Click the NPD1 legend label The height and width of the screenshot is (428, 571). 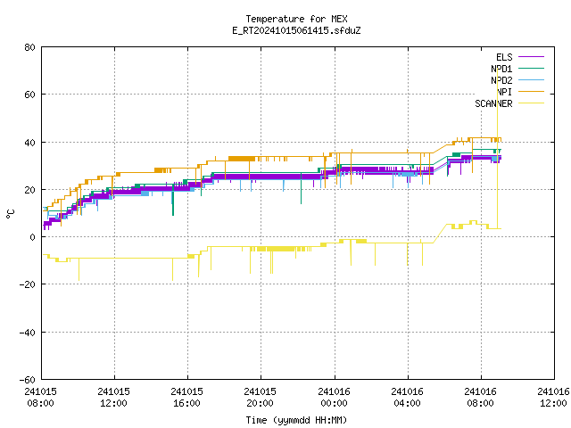501,69
